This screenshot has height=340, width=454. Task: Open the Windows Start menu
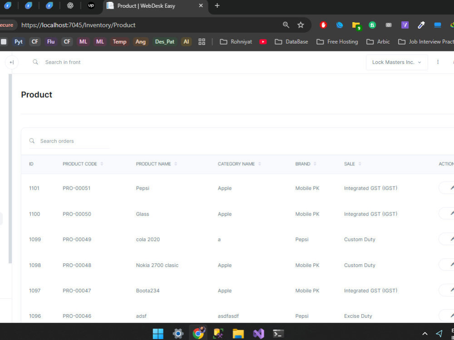[158, 333]
